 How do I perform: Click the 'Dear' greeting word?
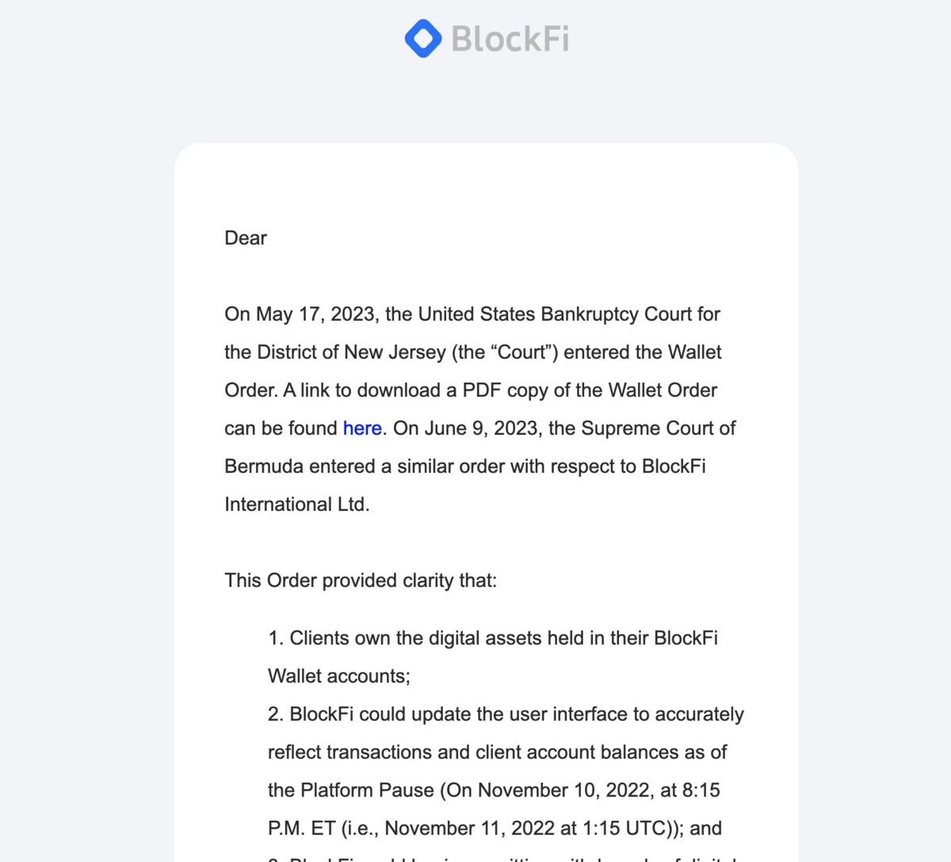click(x=246, y=238)
